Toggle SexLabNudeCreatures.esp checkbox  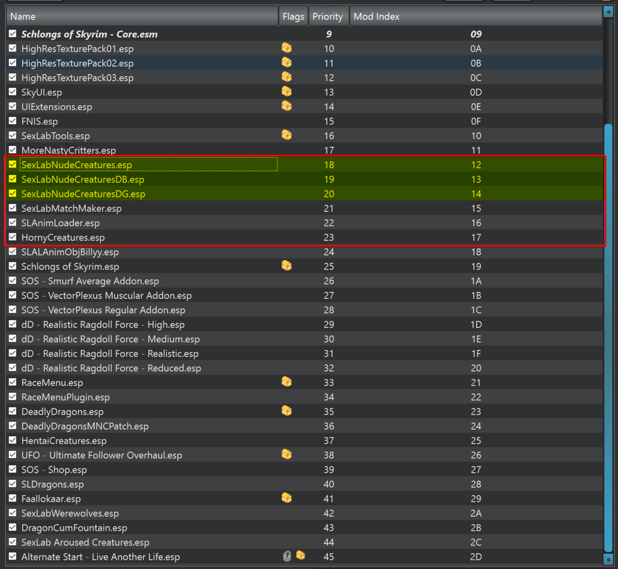(13, 164)
